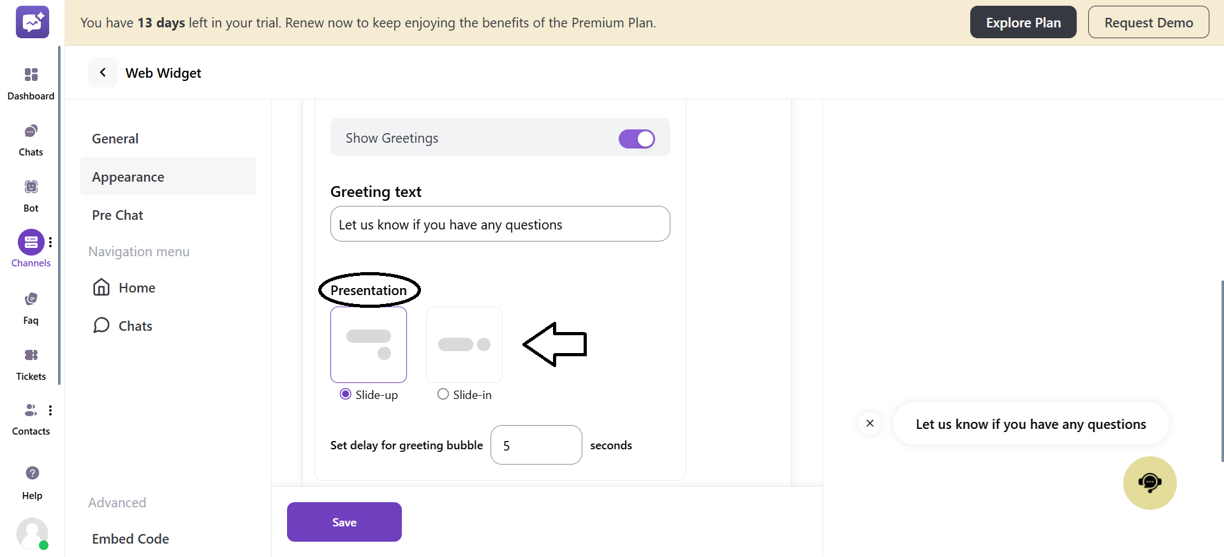Go to Chats in left sidebar

point(31,131)
